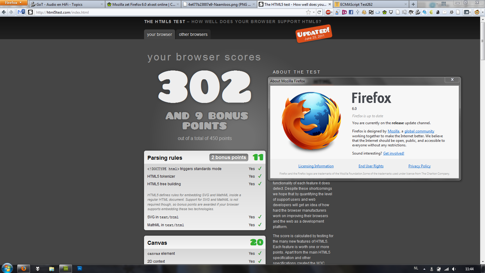Open the Windows Start orb

pos(7,268)
